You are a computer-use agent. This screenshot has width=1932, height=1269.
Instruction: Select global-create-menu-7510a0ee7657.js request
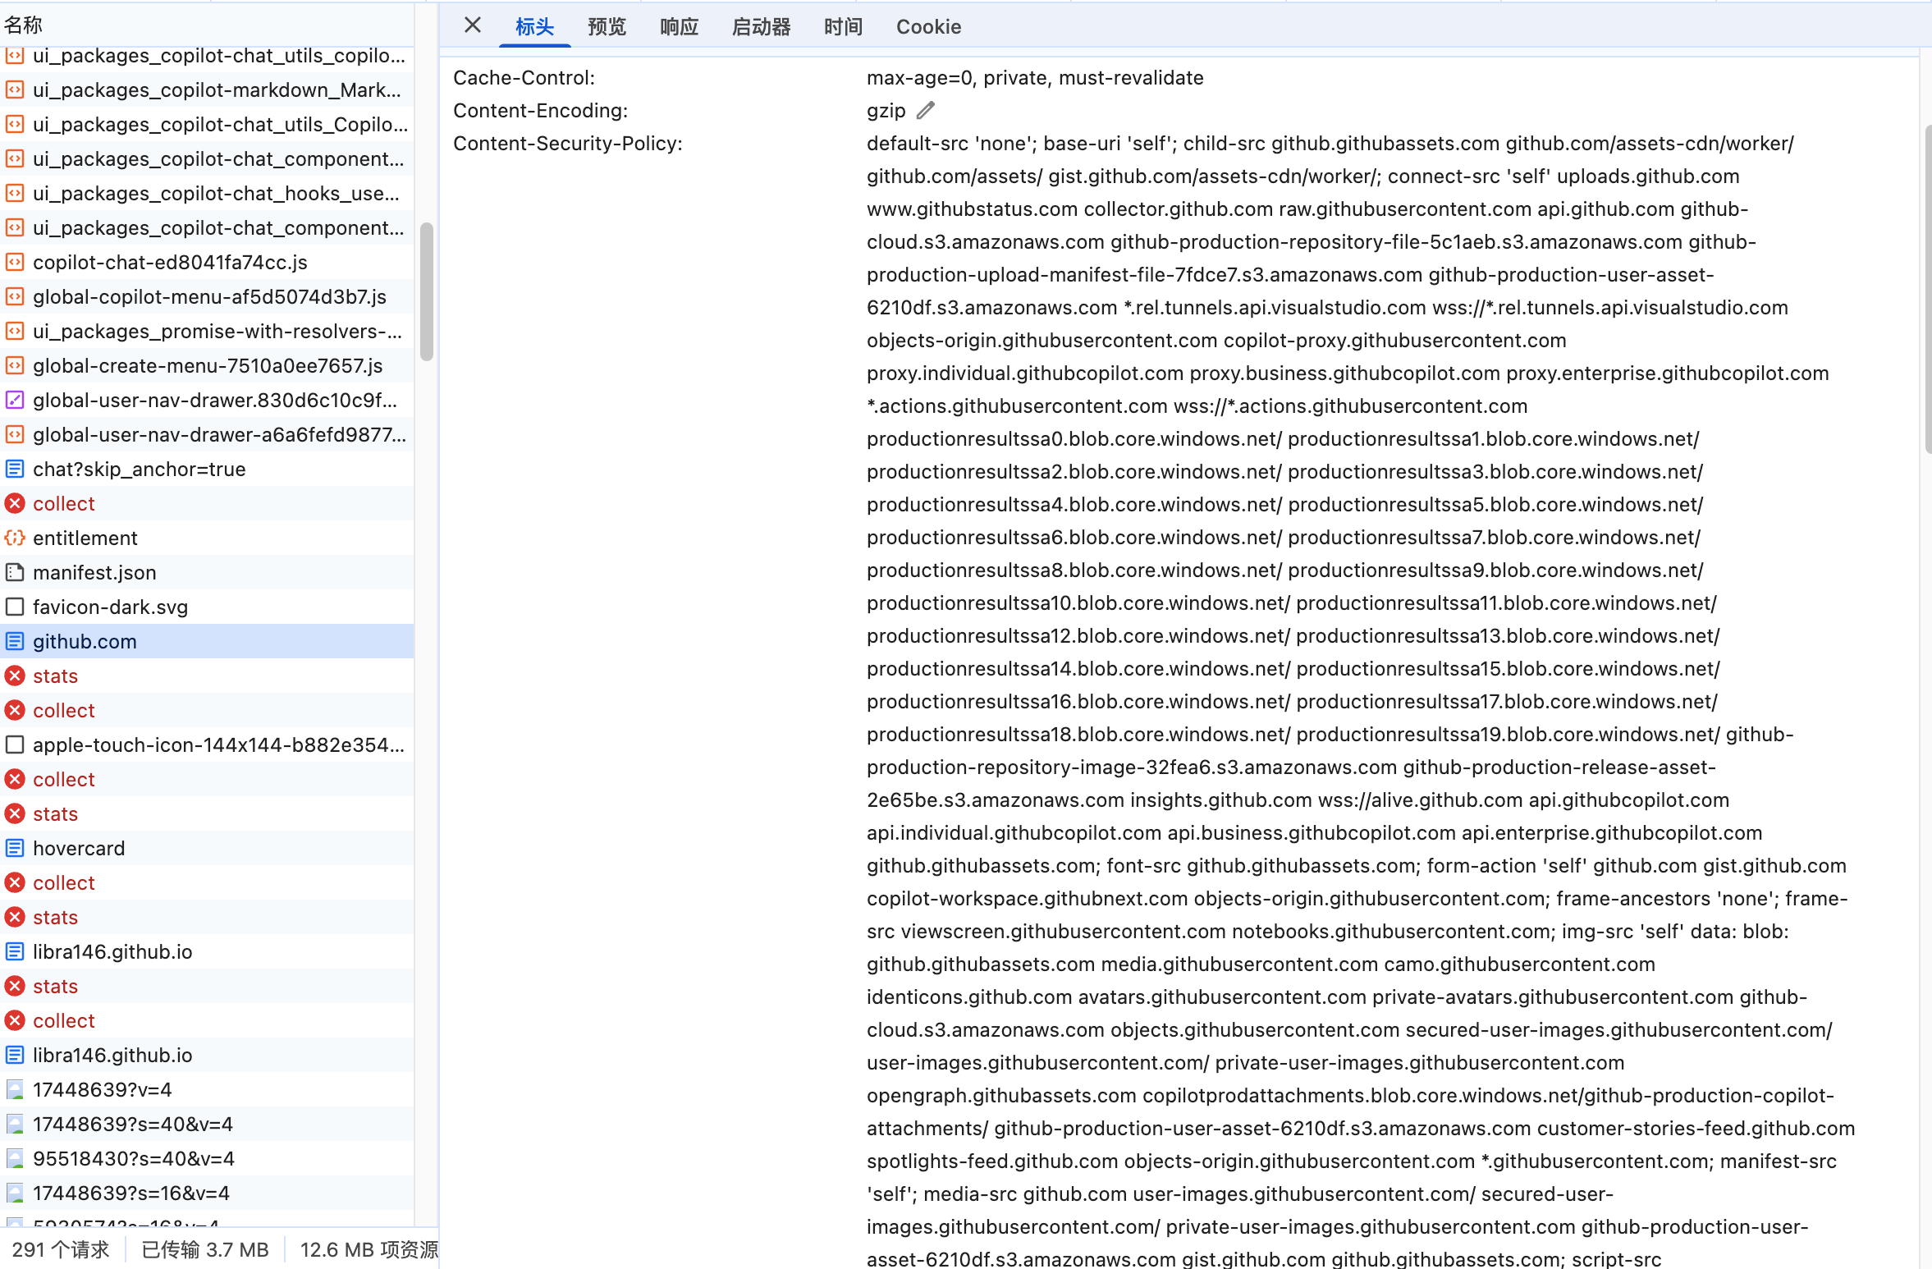(x=208, y=366)
